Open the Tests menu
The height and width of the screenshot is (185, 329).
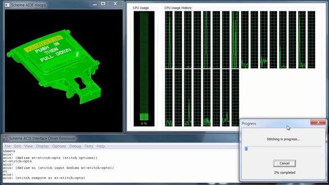tap(89, 146)
